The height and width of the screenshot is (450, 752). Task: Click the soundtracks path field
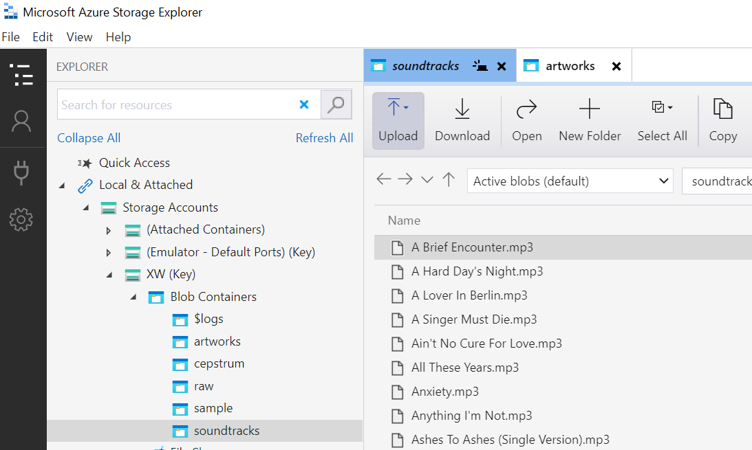pos(717,181)
